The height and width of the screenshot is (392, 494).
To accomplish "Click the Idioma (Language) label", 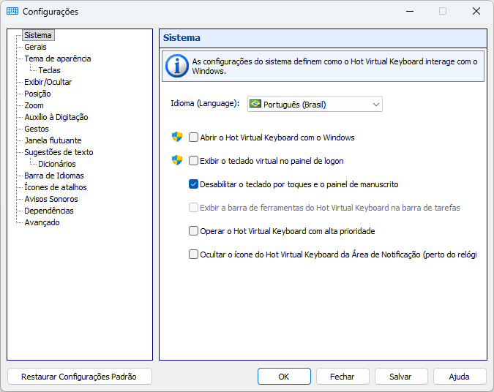I will pyautogui.click(x=205, y=103).
